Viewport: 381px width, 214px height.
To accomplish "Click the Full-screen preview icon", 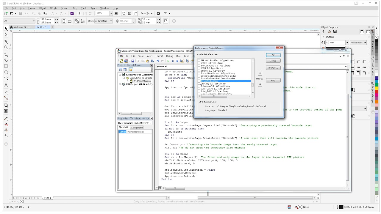I will [x=116, y=13].
